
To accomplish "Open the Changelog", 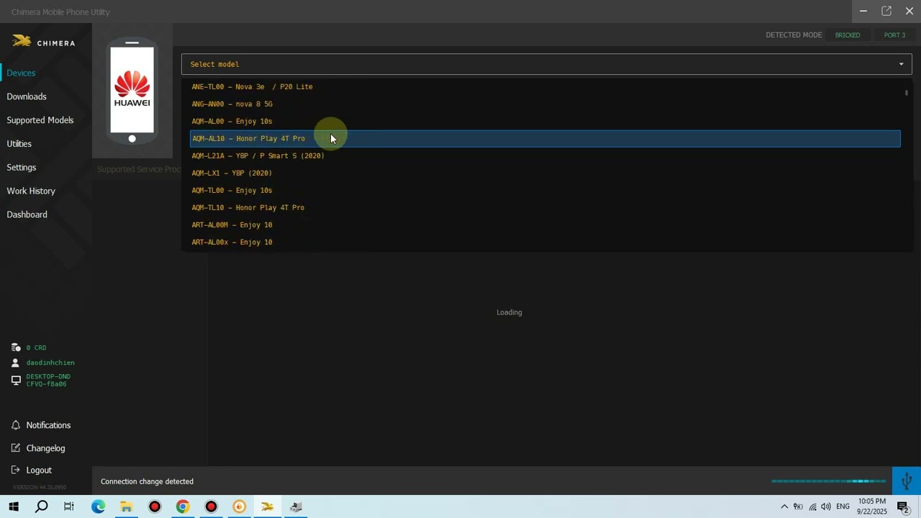I will click(45, 448).
